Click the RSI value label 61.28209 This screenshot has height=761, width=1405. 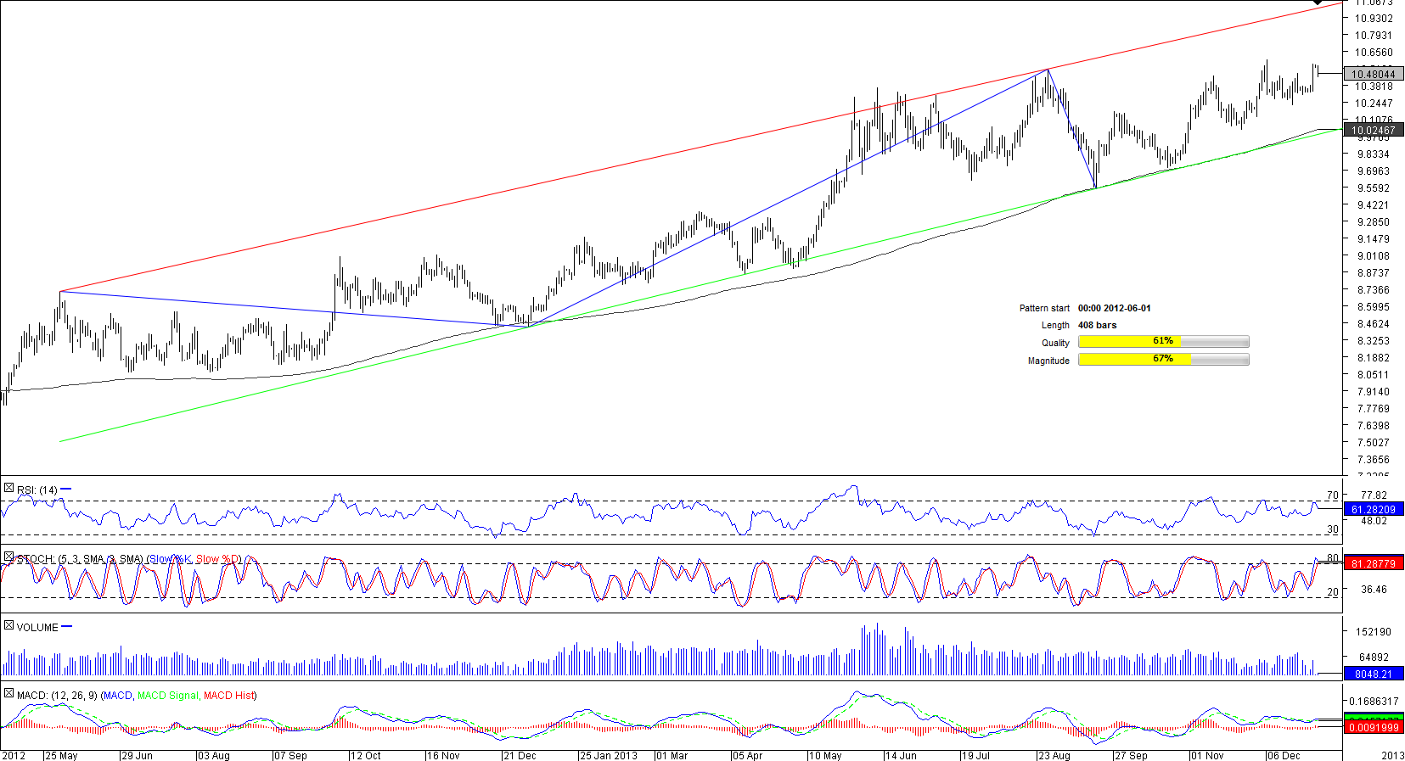pyautogui.click(x=1373, y=510)
